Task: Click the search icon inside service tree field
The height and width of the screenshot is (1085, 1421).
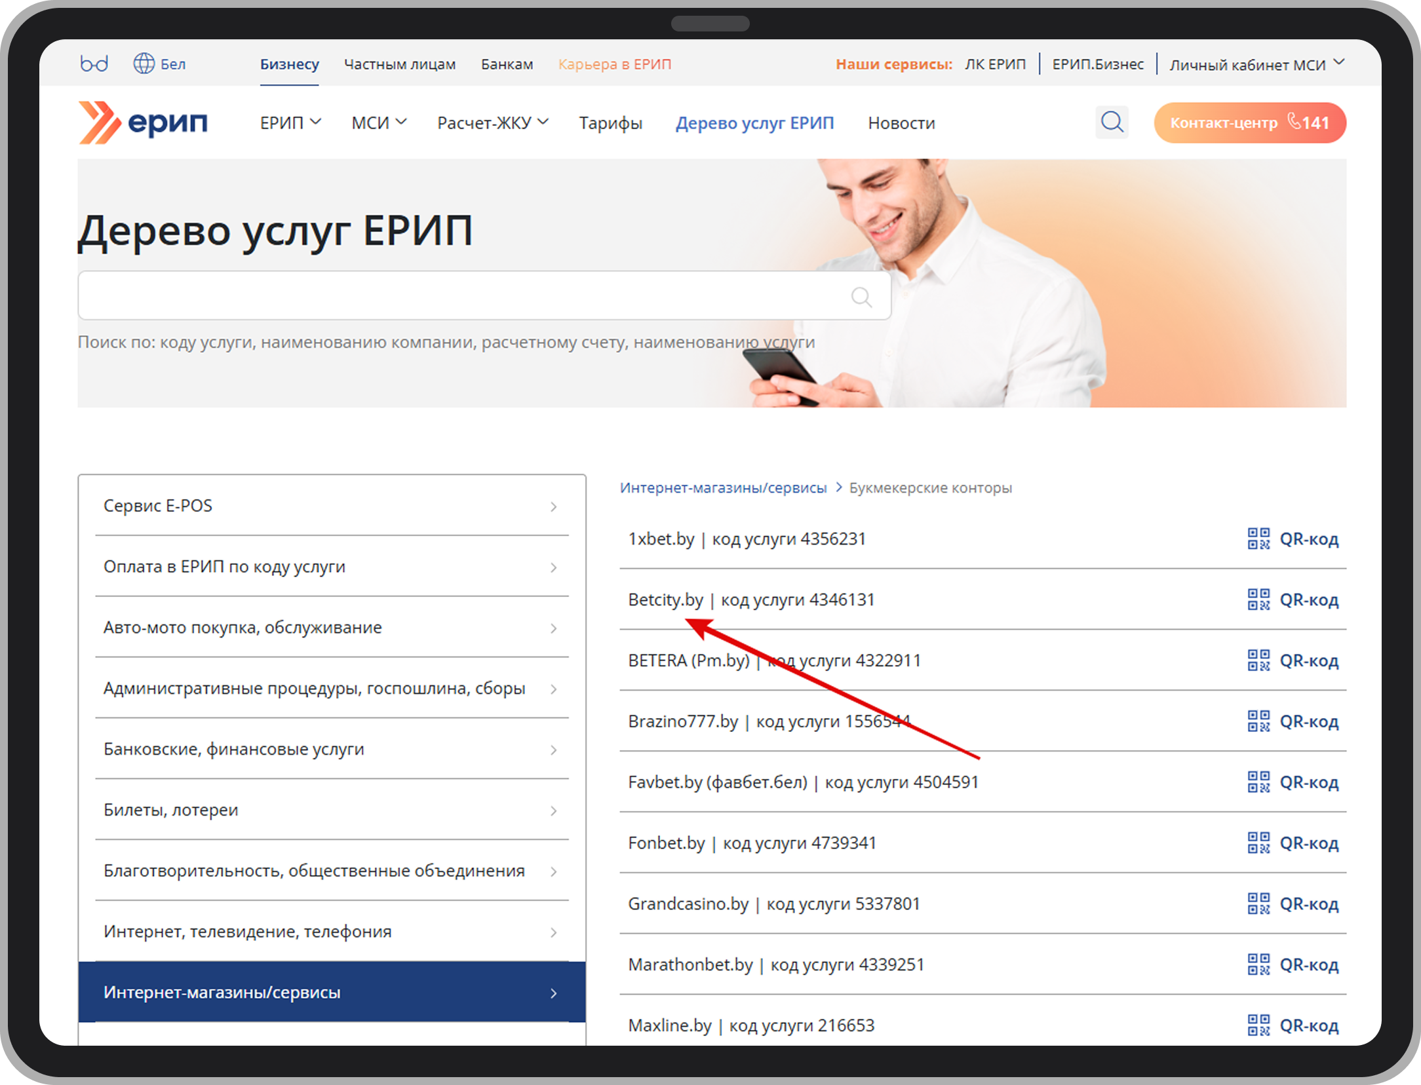Action: point(861,297)
